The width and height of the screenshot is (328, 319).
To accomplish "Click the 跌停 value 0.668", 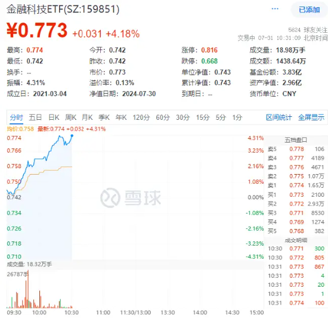I will 209,61.
